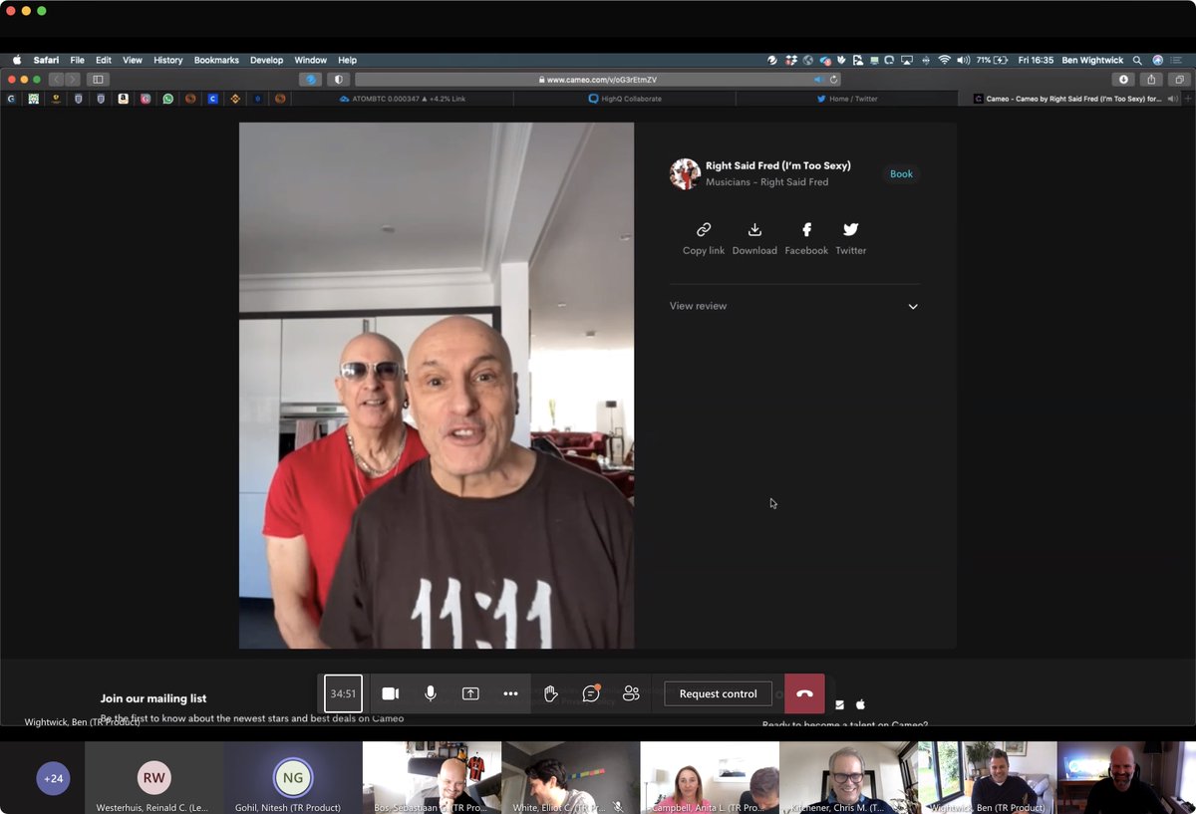Open the share content tray

coord(470,693)
